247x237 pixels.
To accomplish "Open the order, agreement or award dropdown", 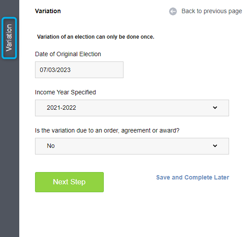I will (132, 146).
